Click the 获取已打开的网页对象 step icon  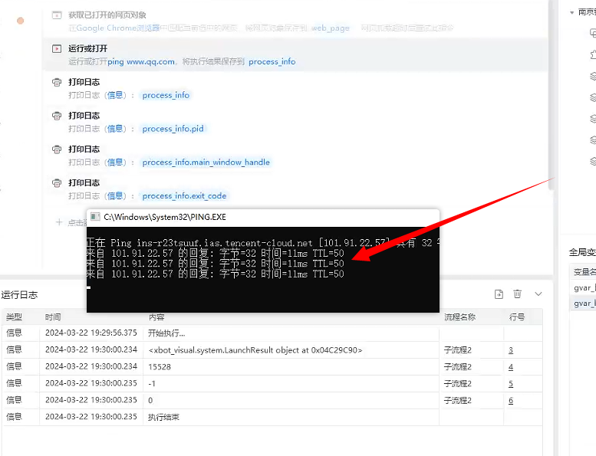(56, 15)
